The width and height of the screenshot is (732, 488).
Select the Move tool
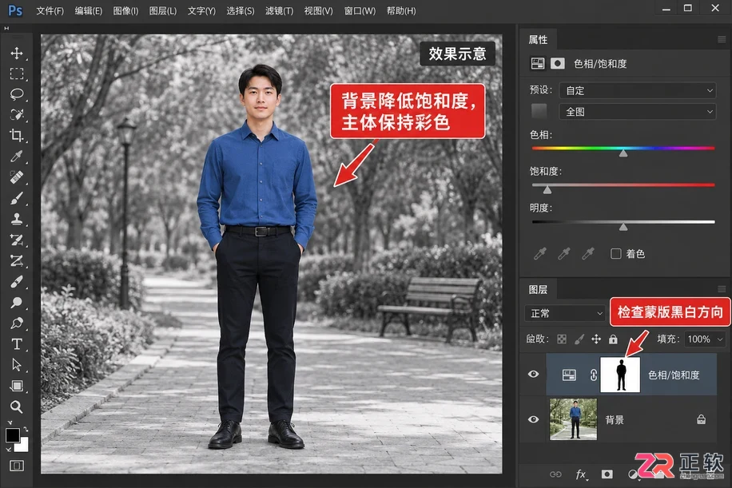17,53
